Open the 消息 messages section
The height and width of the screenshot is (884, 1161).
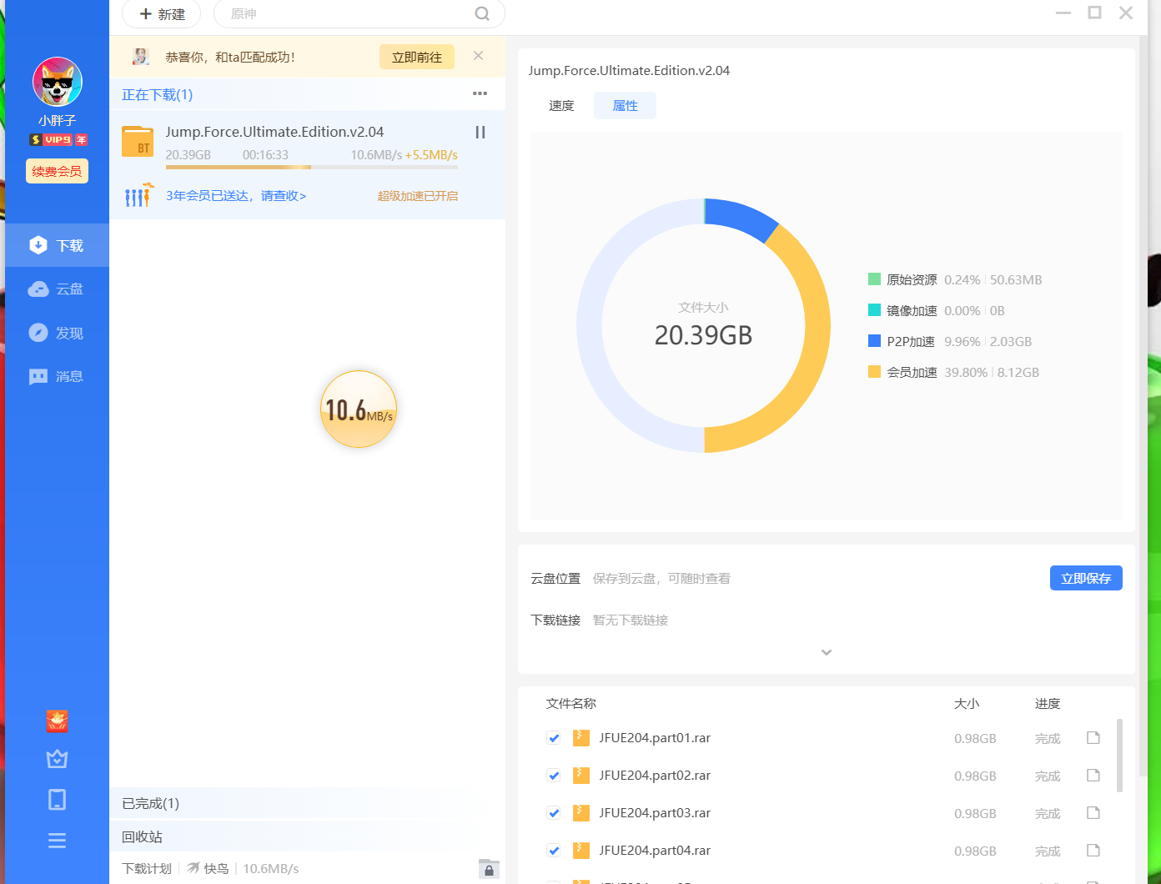click(57, 377)
